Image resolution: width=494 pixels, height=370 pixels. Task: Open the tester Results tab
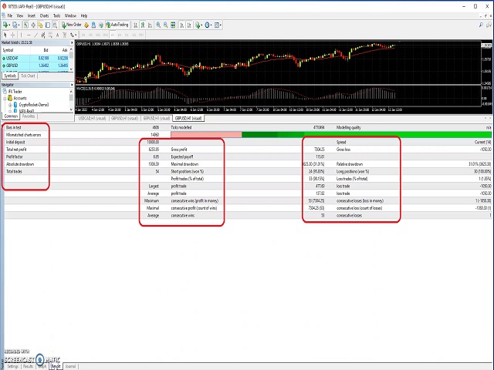click(28, 367)
